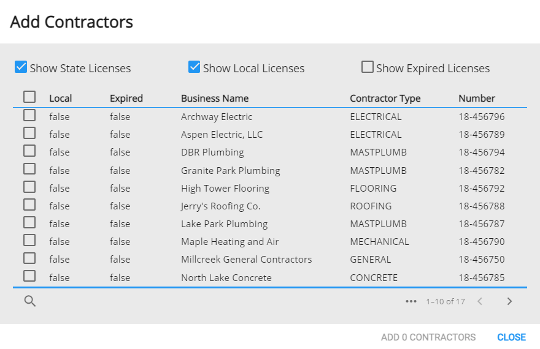Click Granite Park Plumbing name

(x=230, y=171)
